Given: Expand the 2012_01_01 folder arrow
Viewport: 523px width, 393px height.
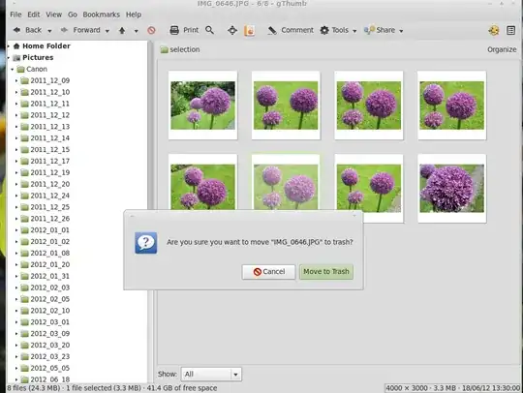Looking at the screenshot, I should click(16, 230).
